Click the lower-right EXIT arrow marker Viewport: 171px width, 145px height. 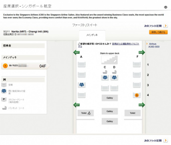pyautogui.click(x=142, y=105)
